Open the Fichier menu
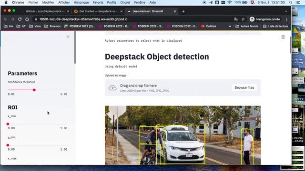 click(x=33, y=2)
